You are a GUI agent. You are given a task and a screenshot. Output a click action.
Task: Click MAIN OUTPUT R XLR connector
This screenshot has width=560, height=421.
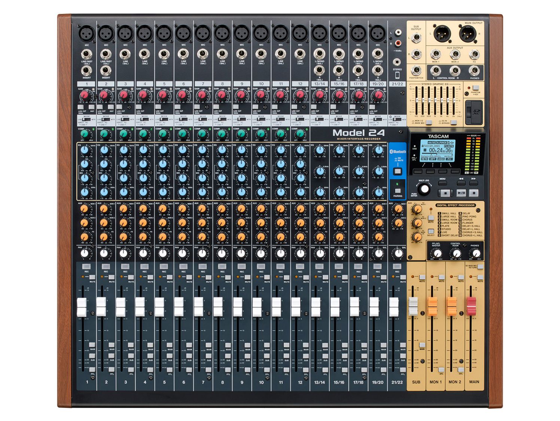click(x=467, y=34)
